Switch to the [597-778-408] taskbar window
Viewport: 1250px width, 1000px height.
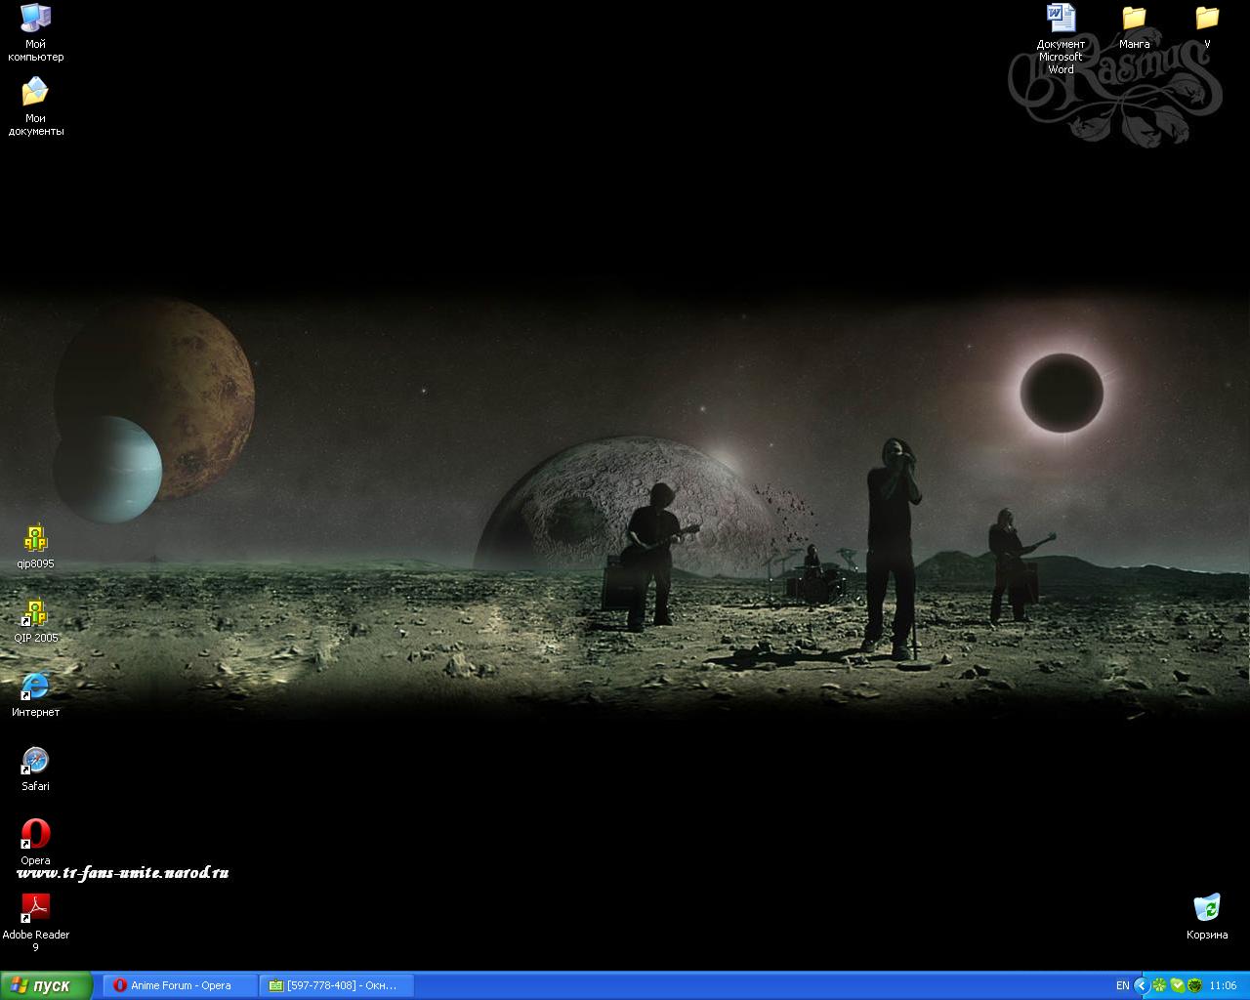337,985
